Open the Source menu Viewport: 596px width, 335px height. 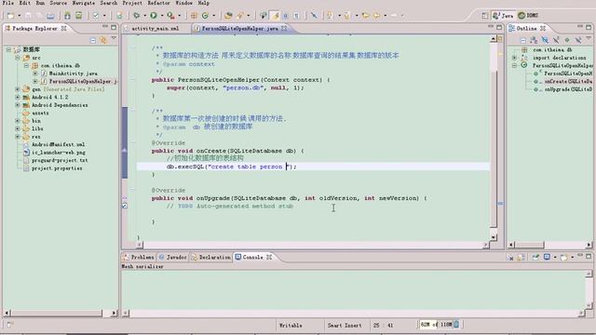[58, 3]
